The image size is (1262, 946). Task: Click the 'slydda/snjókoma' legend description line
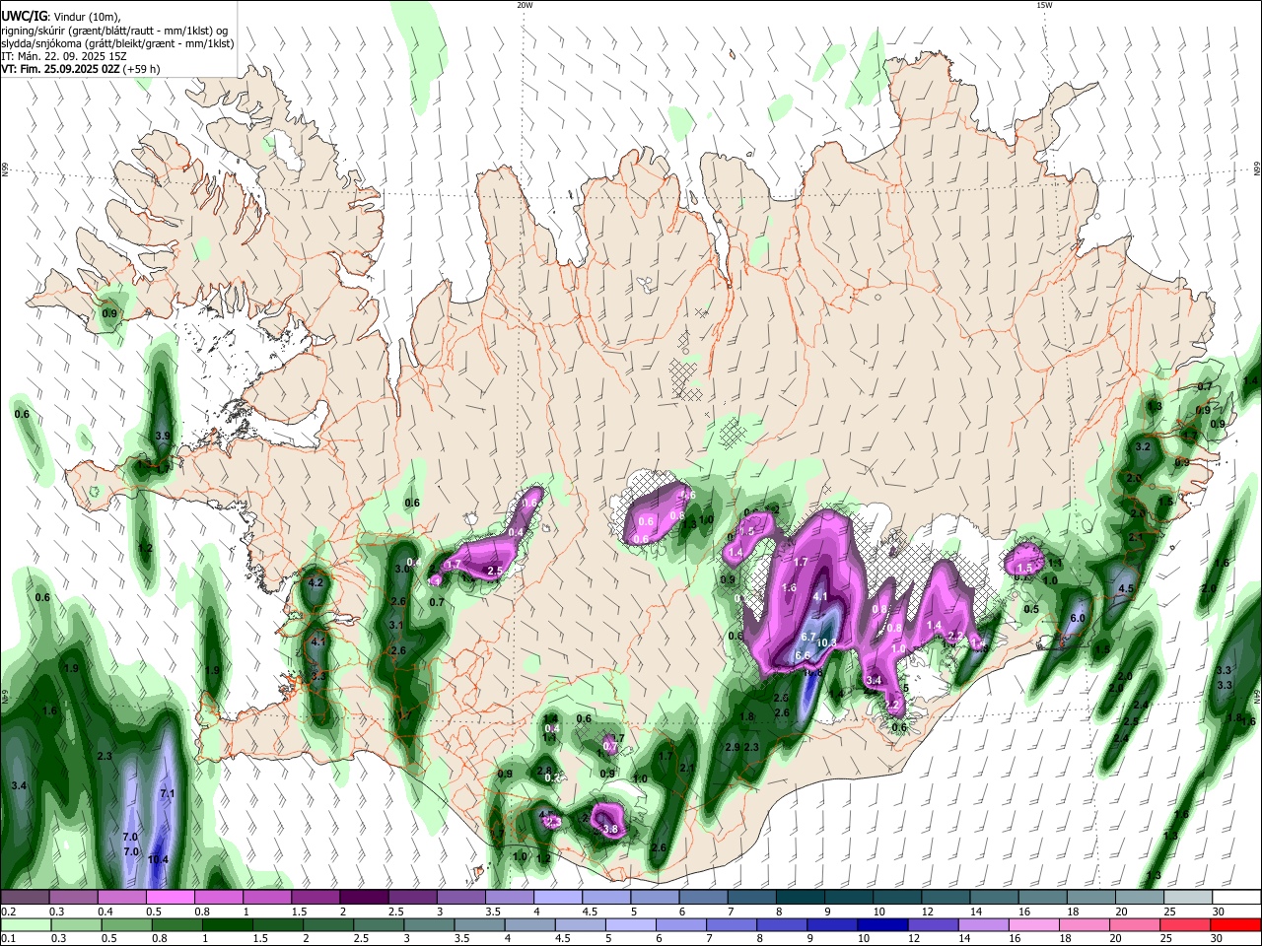coord(116,43)
